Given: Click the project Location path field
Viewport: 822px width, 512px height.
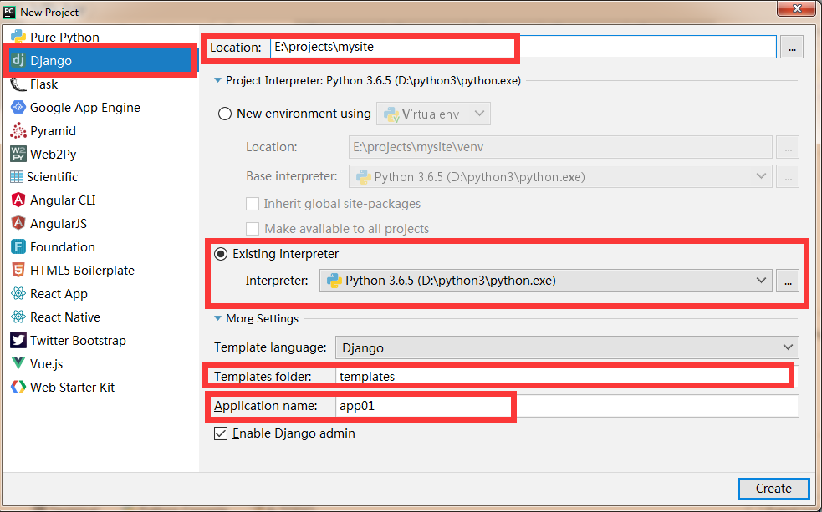Looking at the screenshot, I should point(523,47).
